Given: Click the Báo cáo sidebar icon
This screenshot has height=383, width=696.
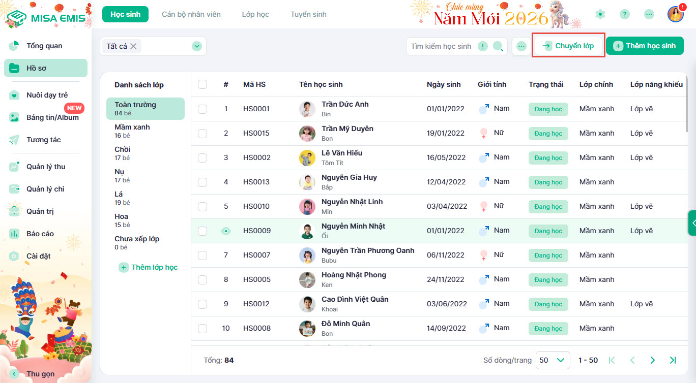Looking at the screenshot, I should (14, 234).
